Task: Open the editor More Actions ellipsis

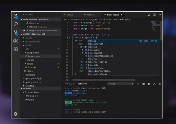Action: 160,15
